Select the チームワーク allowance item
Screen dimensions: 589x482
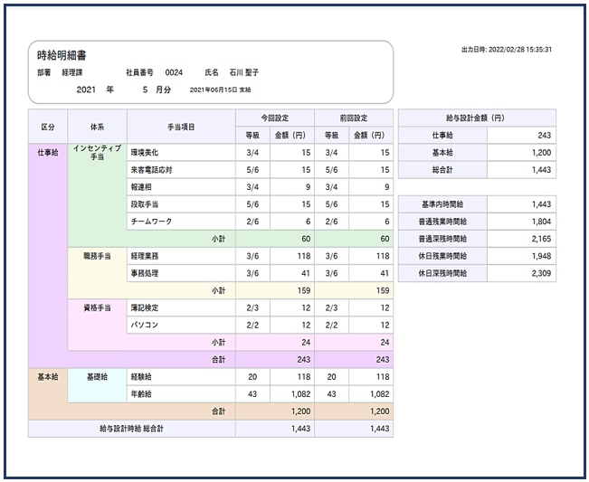click(151, 222)
